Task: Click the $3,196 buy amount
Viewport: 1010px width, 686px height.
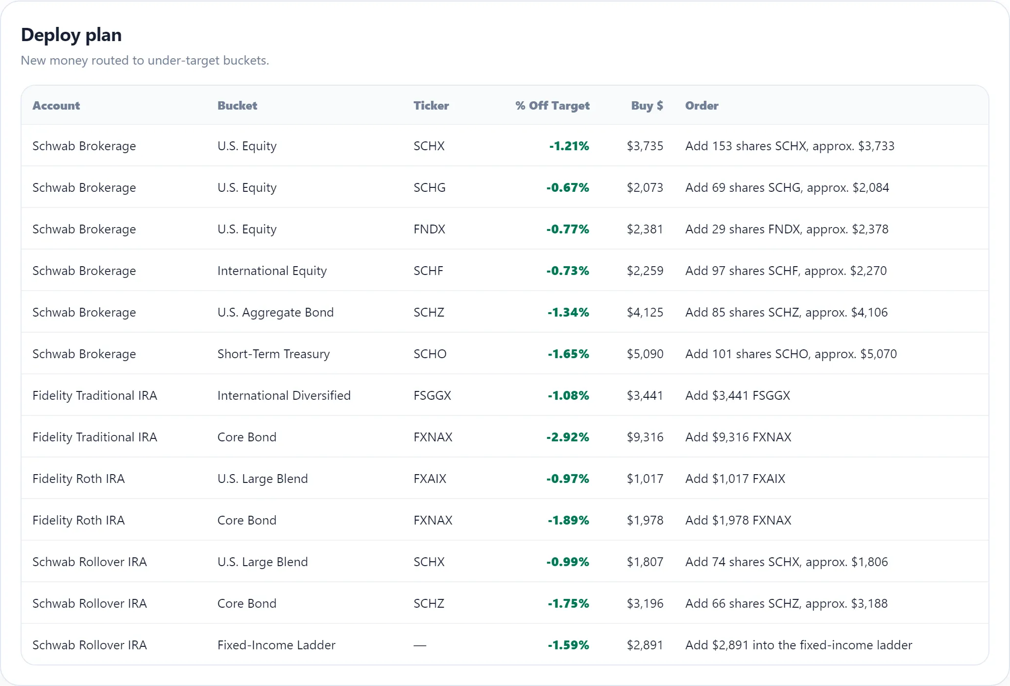Action: [645, 603]
